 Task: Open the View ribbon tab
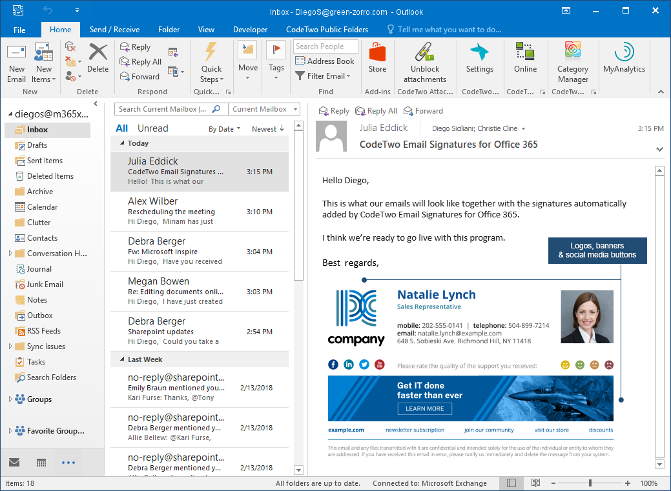click(206, 30)
